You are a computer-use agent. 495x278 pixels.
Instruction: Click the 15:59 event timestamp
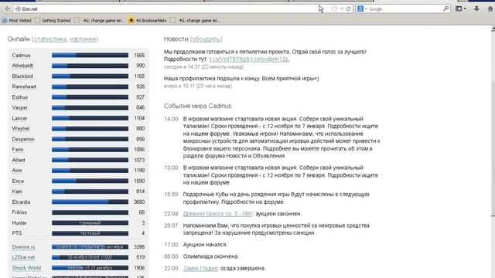coord(171,195)
